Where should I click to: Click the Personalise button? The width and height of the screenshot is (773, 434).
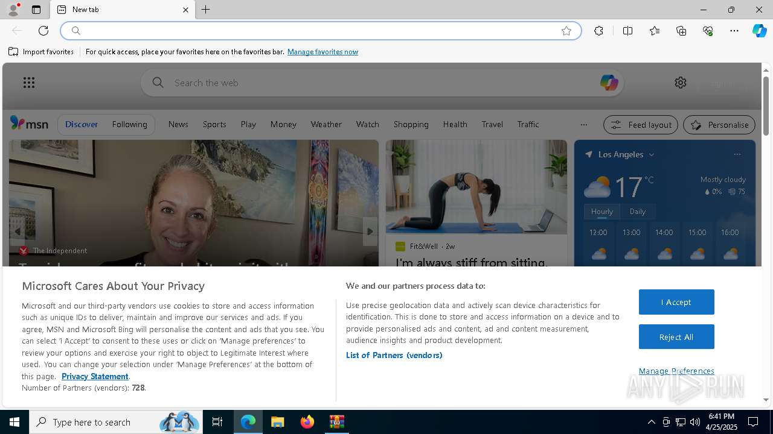(x=719, y=125)
